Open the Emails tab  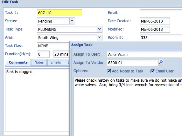tap(56, 62)
